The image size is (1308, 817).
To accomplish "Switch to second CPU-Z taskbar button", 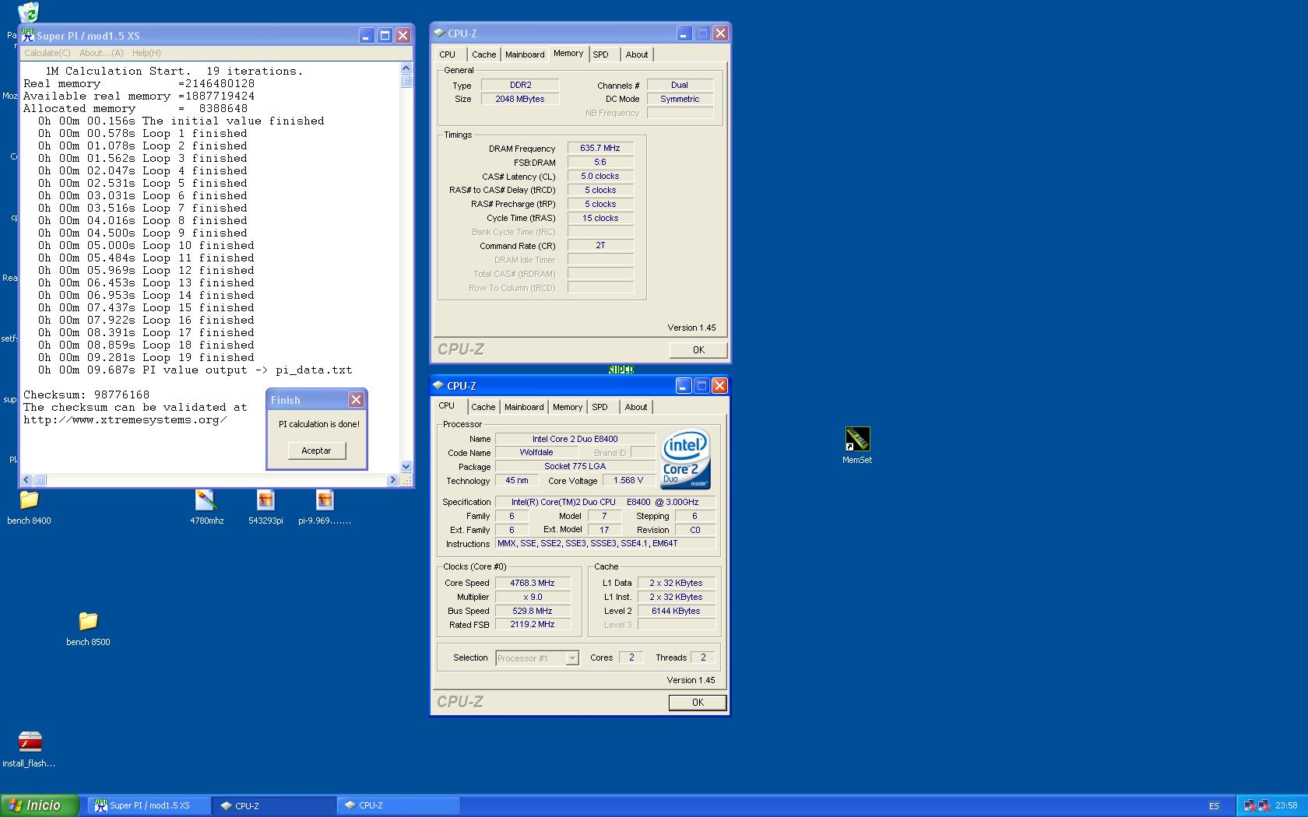I will coord(398,805).
